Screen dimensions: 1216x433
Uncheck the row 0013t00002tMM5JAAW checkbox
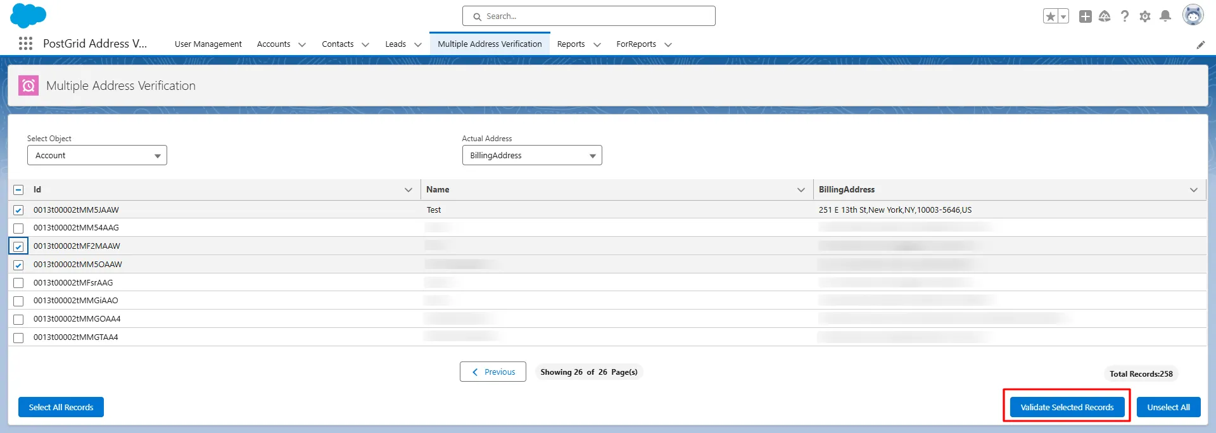pyautogui.click(x=18, y=210)
